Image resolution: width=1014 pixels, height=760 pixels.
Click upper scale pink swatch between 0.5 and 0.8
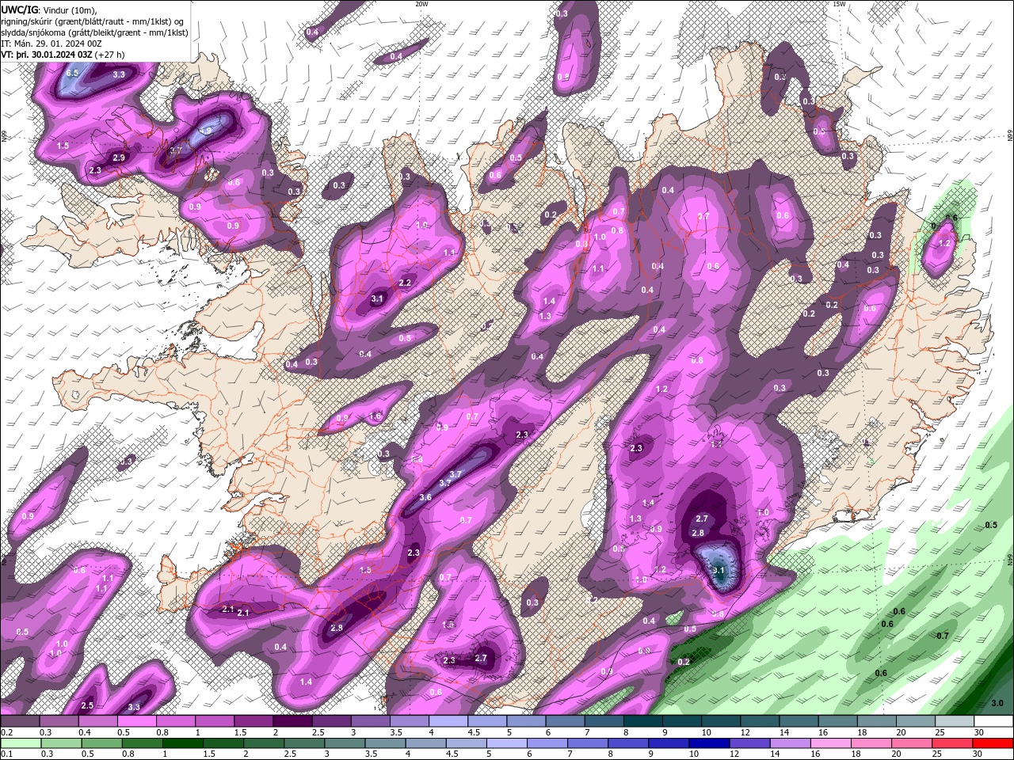(x=136, y=721)
